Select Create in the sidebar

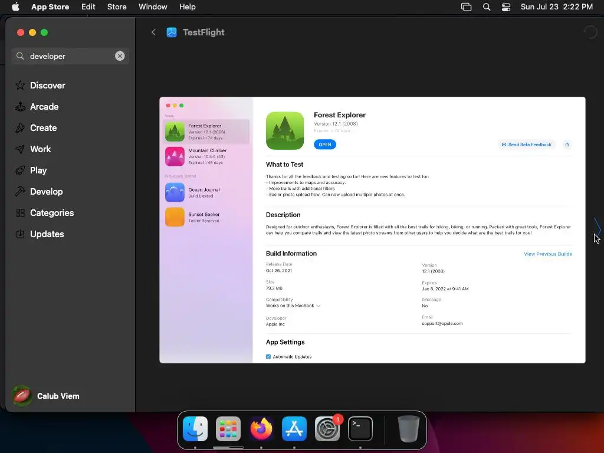(x=36, y=127)
